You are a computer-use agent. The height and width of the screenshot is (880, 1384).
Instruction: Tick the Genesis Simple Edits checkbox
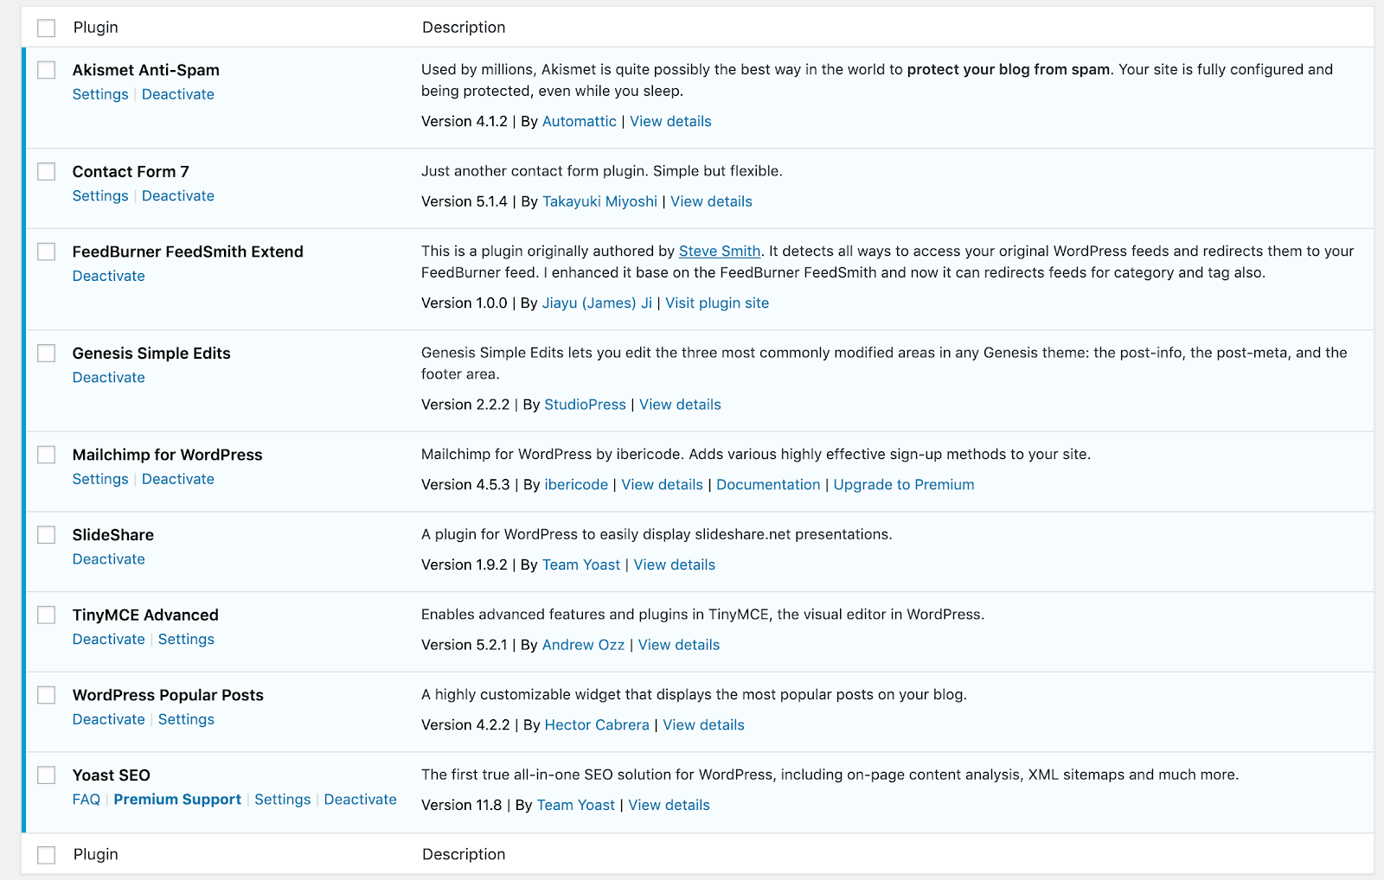(47, 354)
